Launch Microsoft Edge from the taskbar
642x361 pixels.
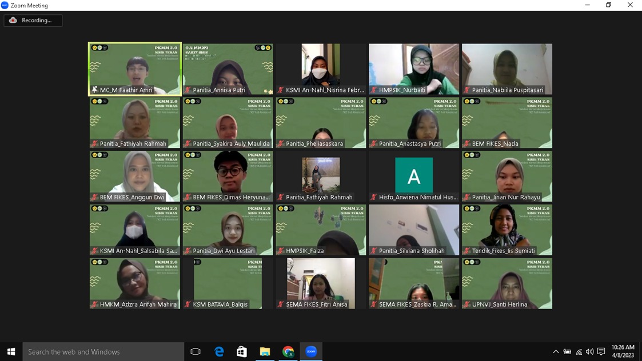pyautogui.click(x=219, y=351)
